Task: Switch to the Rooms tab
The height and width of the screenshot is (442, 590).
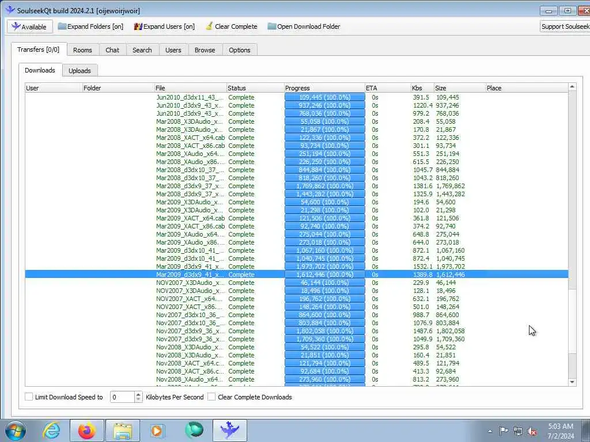Action: click(x=82, y=50)
